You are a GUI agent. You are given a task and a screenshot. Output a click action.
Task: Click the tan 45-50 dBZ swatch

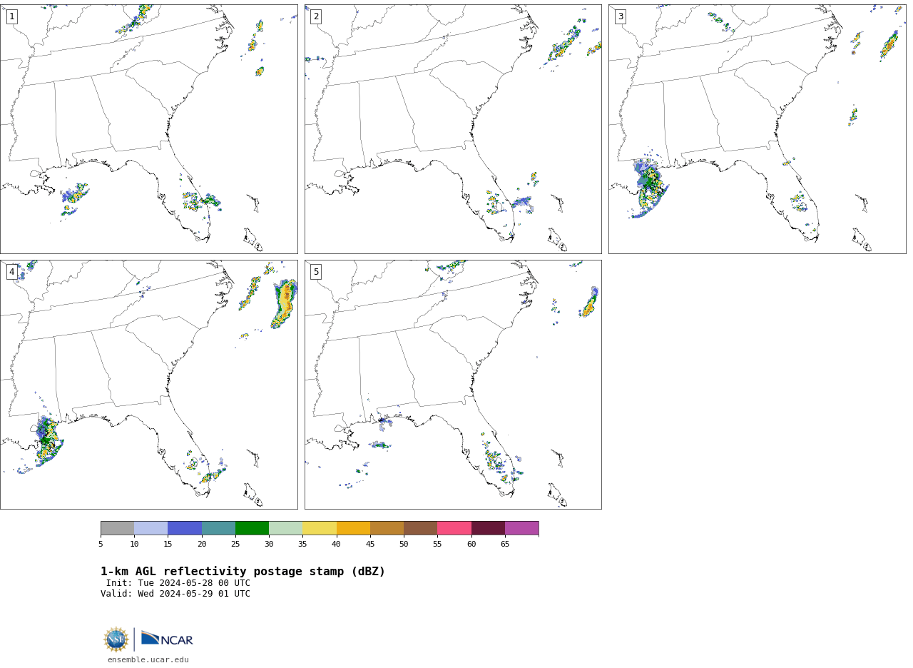pos(387,528)
